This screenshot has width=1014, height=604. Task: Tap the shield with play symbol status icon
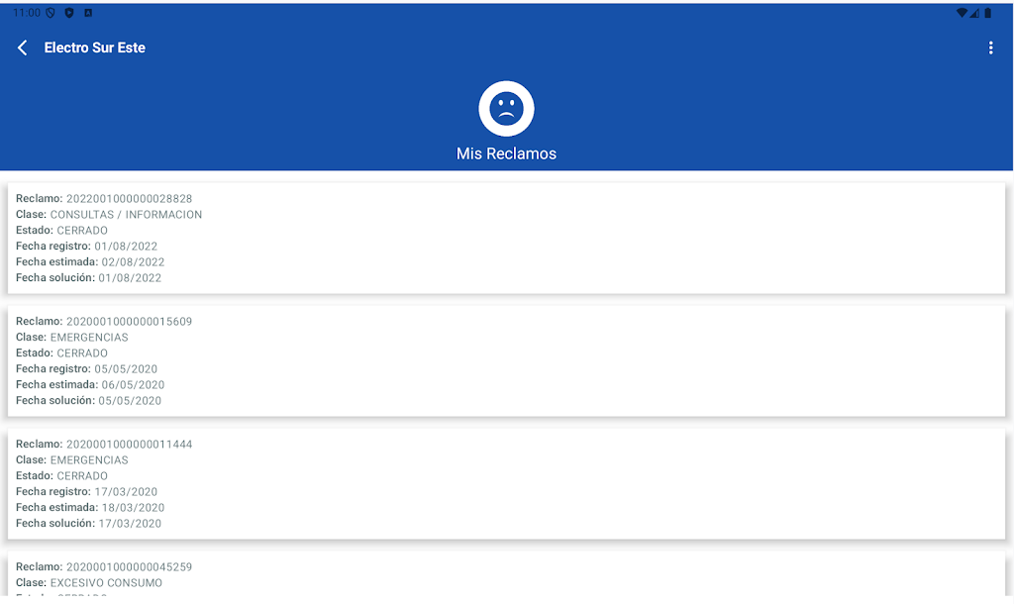pos(68,13)
